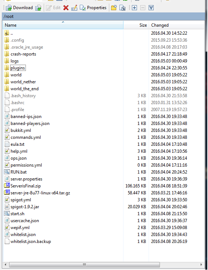208x270 pixels.
Task: Click the horizontal scrollbar right arrow
Action: click(x=201, y=265)
